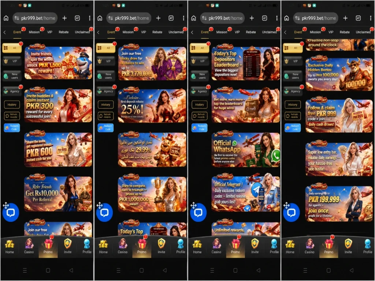Open the Exclusive Daily Hidden Bonus PKR 100,000 banner
Image resolution: width=375 pixels, height=281 pixels.
tap(339, 74)
